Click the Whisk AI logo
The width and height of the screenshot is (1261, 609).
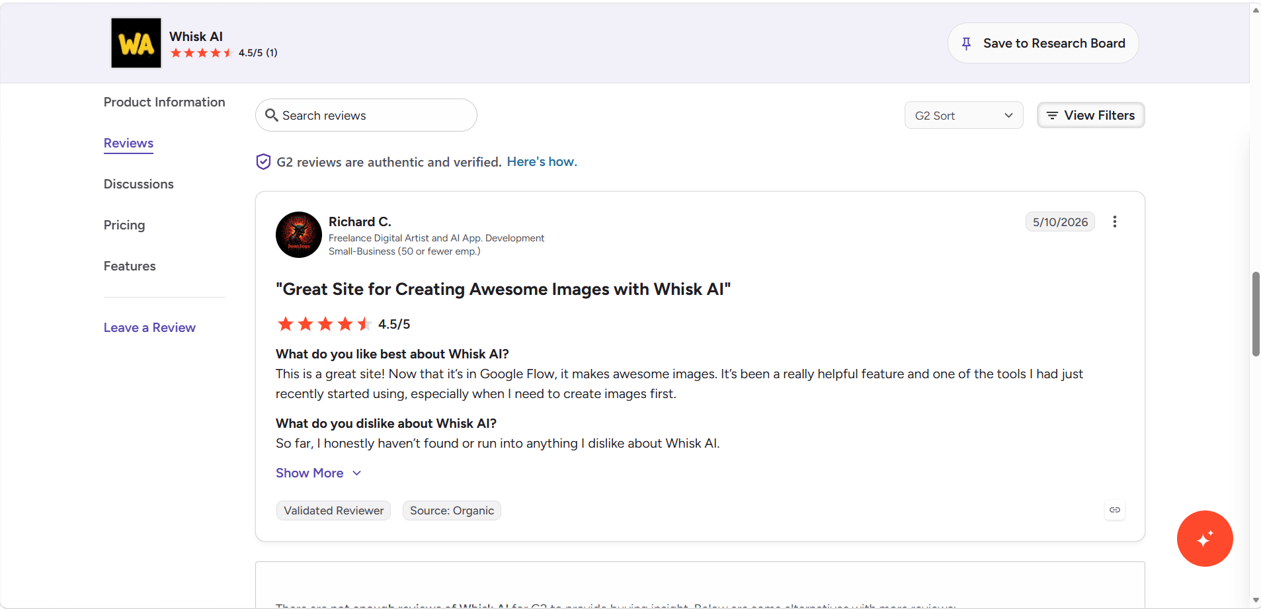136,43
